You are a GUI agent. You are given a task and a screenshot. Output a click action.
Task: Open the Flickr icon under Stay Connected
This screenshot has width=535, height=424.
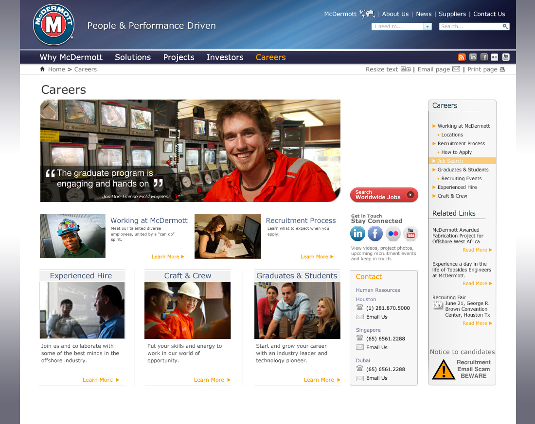393,234
